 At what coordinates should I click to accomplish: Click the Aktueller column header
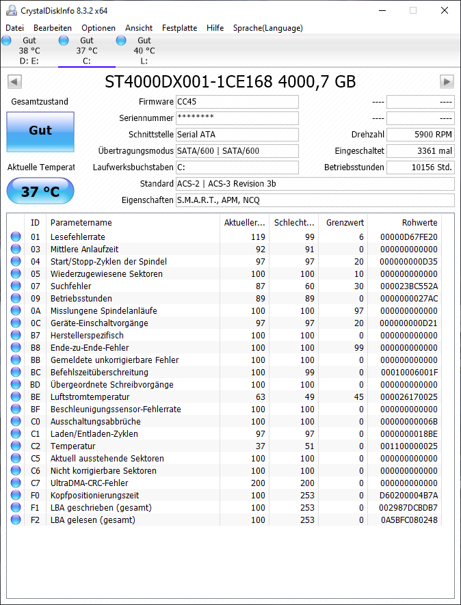[244, 223]
